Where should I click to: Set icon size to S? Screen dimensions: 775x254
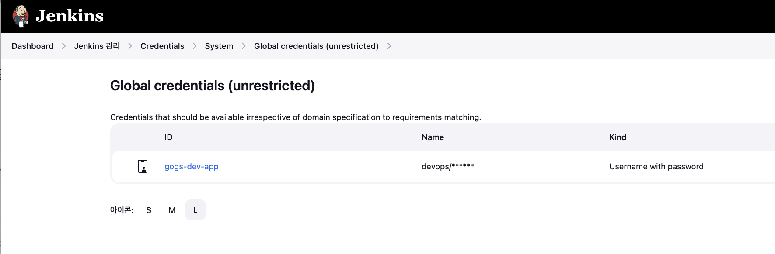(149, 210)
